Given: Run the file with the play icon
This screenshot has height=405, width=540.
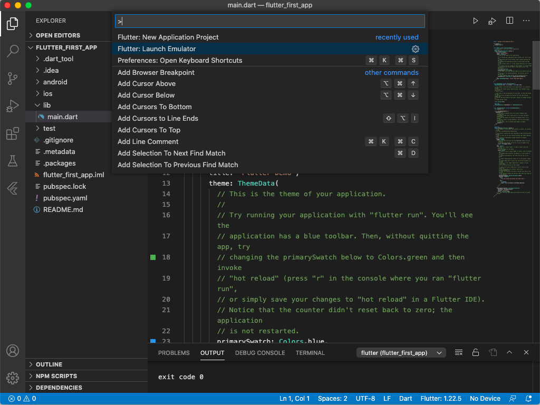Looking at the screenshot, I should [475, 21].
